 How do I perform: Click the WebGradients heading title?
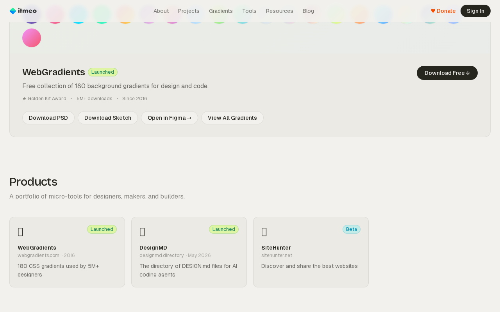tap(54, 72)
